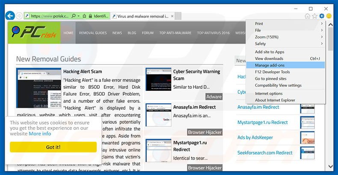This screenshot has width=338, height=175.
Task: Open the Tools gear icon
Action: click(322, 16)
